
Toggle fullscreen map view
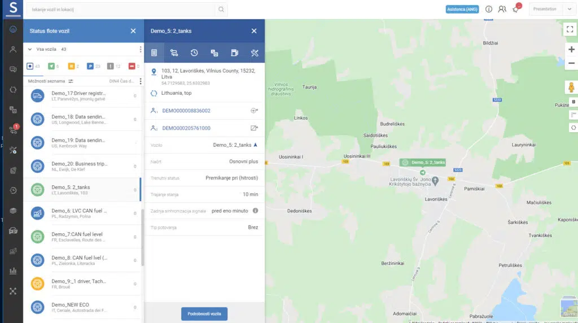click(571, 29)
